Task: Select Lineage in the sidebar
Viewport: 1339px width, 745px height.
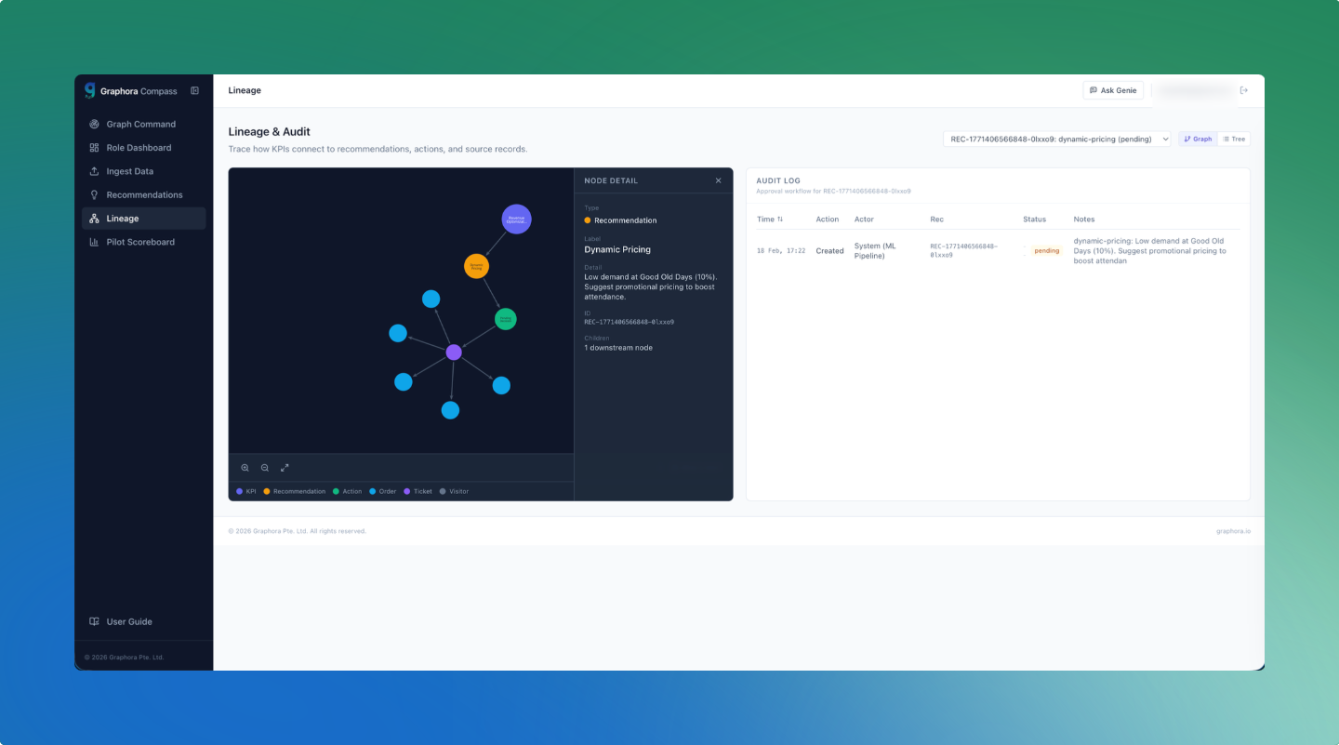Action: 144,219
